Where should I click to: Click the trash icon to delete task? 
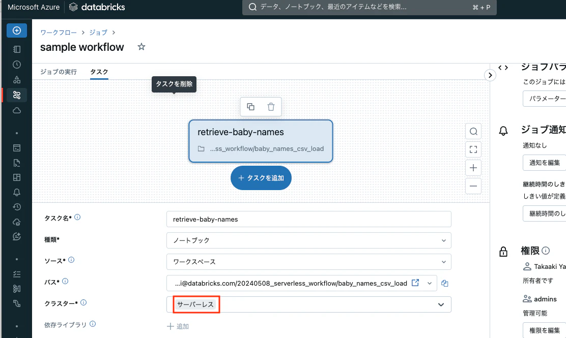click(x=271, y=107)
